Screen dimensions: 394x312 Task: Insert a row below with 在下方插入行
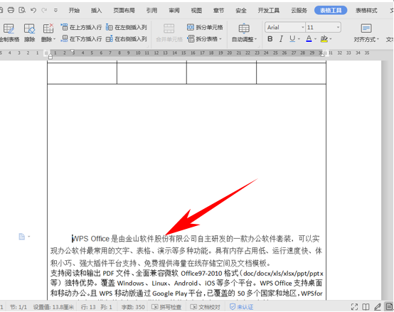click(81, 38)
